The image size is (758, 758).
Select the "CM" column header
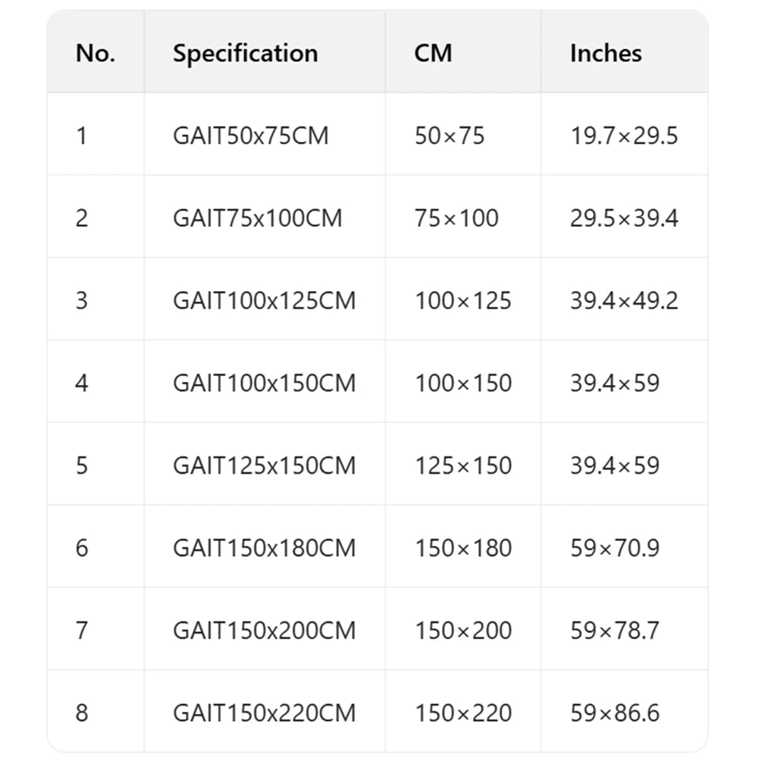433,53
